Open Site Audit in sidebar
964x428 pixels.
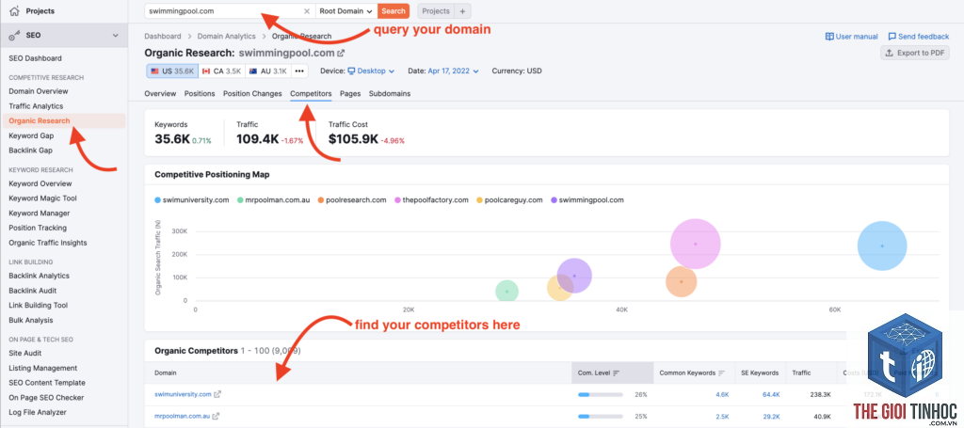pos(25,353)
